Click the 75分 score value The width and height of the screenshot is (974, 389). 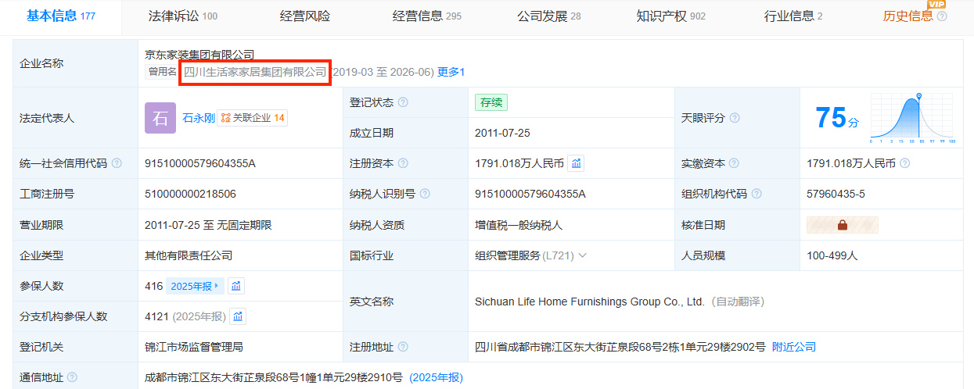click(x=836, y=118)
